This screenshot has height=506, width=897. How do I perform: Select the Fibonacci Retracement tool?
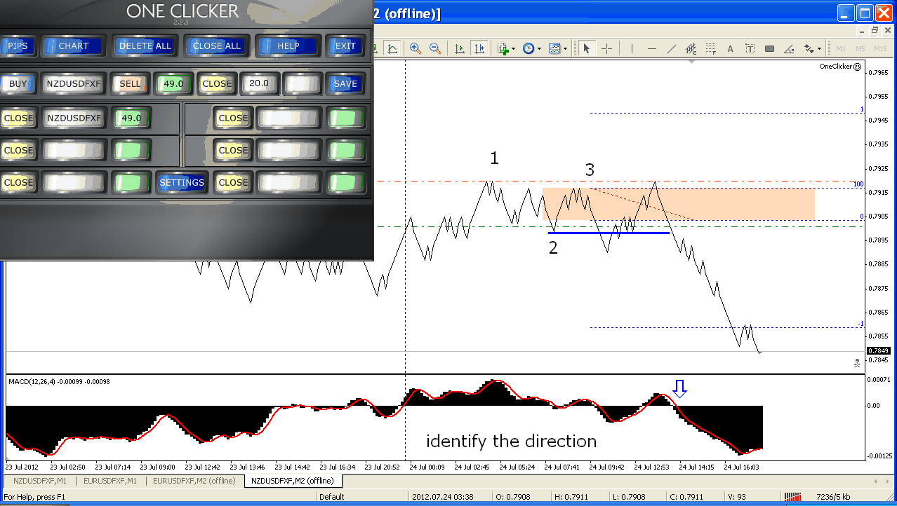[x=710, y=48]
